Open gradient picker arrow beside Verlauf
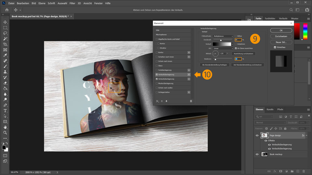 point(232,44)
